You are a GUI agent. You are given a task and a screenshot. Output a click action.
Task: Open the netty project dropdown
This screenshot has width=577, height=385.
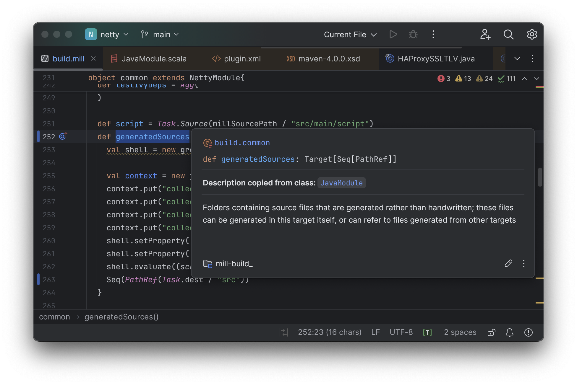(112, 34)
